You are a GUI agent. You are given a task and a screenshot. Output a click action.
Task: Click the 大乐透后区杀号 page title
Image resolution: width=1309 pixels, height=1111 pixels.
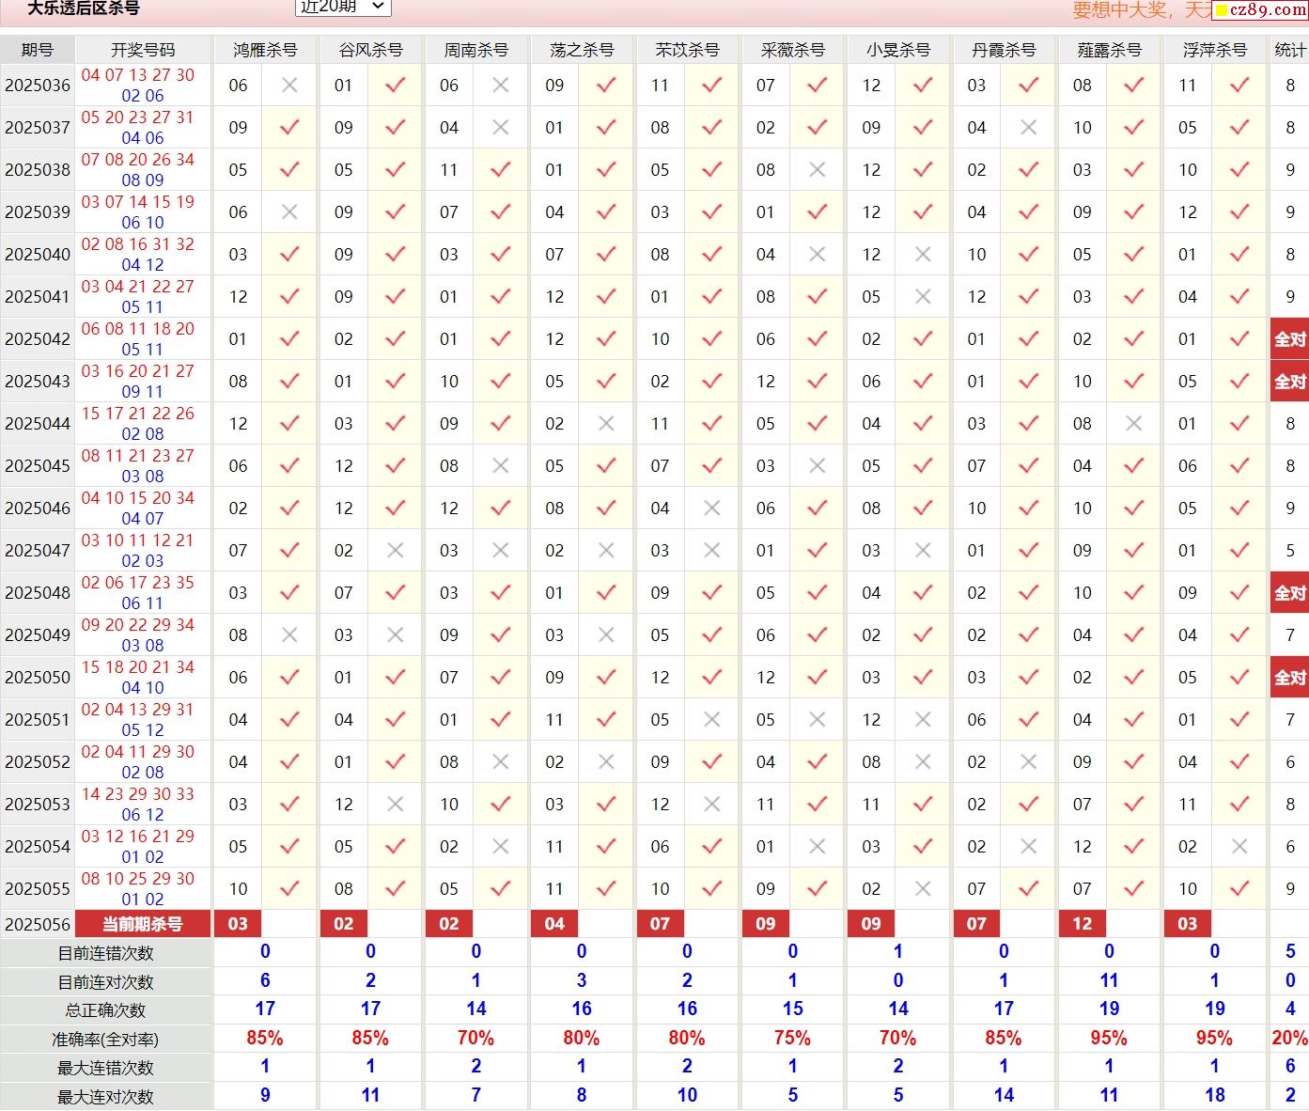pyautogui.click(x=83, y=8)
